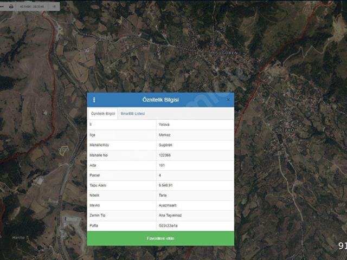Click the Zemin Tip row label

[98, 216]
